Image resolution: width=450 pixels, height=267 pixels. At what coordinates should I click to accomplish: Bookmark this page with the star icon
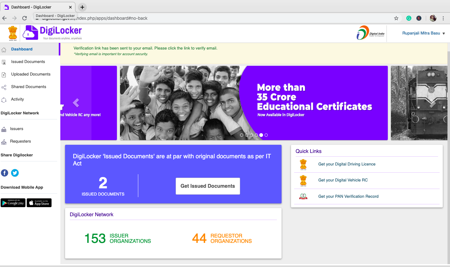[396, 18]
